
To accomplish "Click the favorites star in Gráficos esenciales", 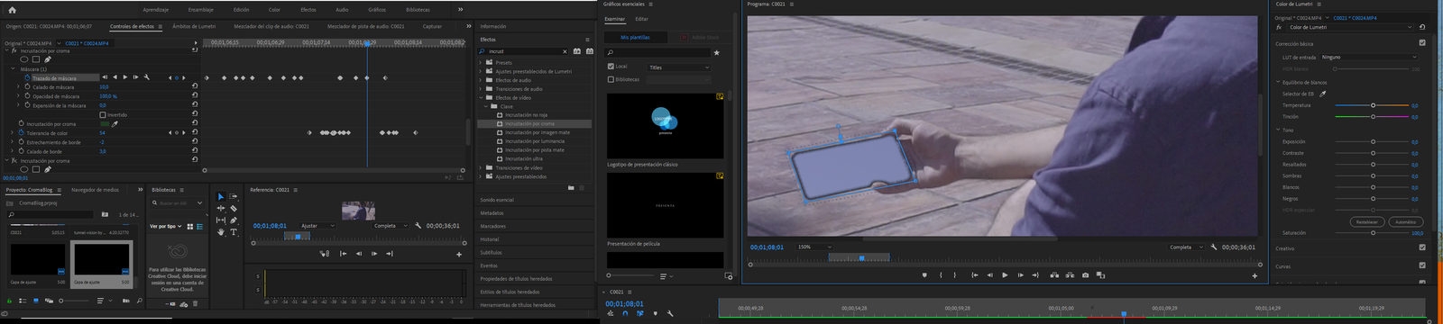I will (x=717, y=53).
